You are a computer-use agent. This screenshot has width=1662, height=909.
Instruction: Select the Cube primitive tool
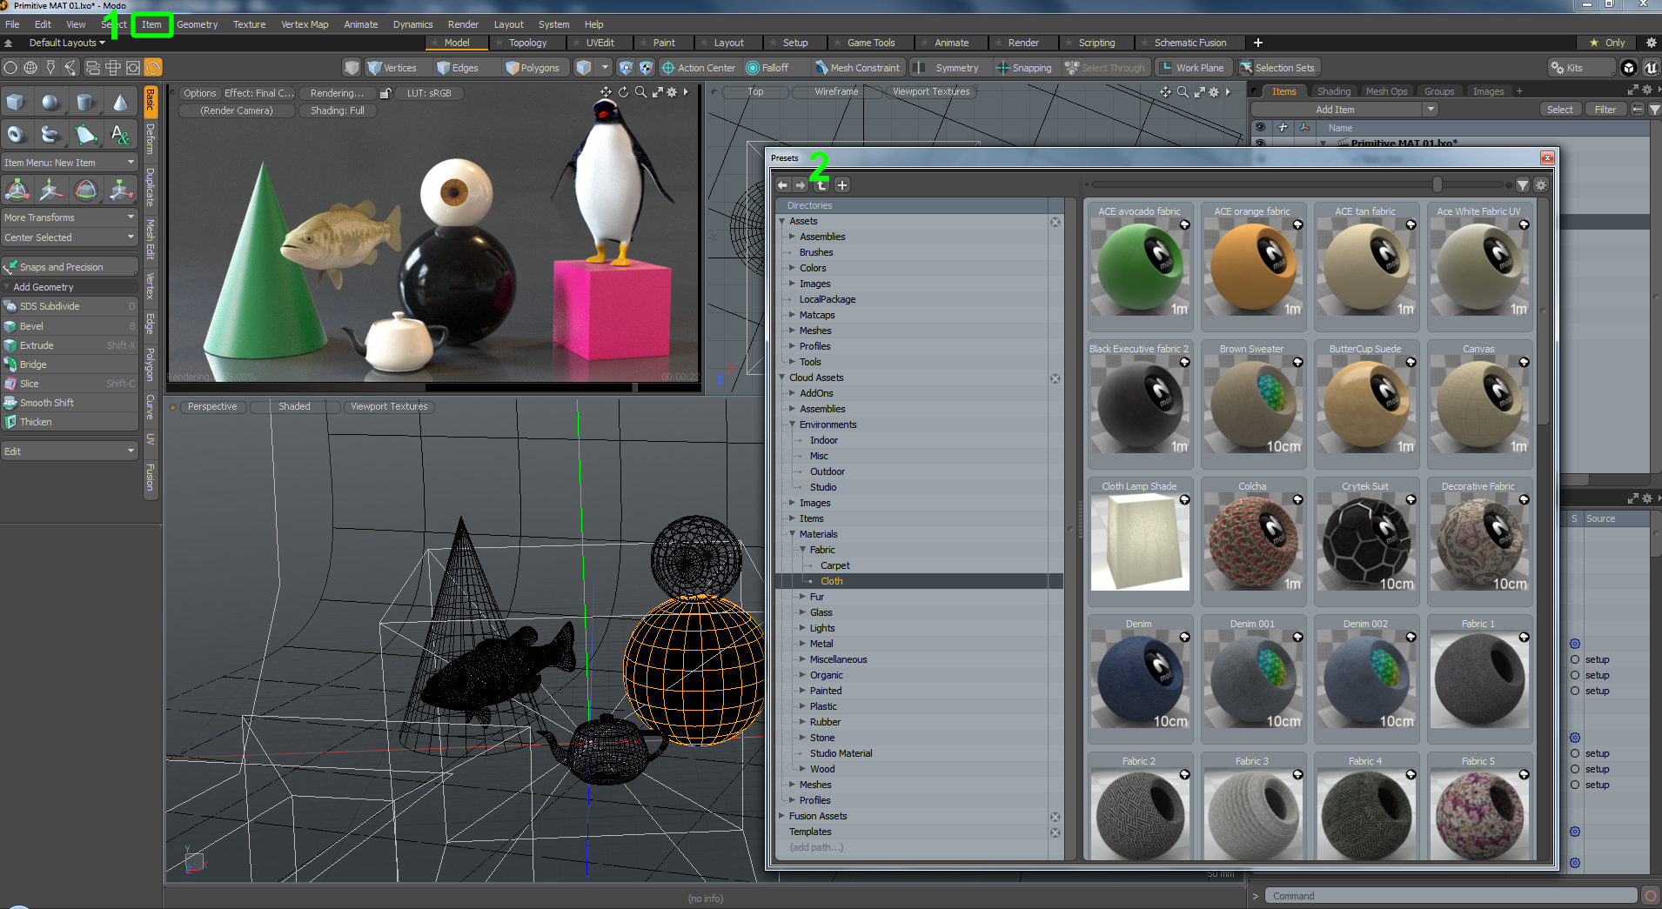(16, 103)
